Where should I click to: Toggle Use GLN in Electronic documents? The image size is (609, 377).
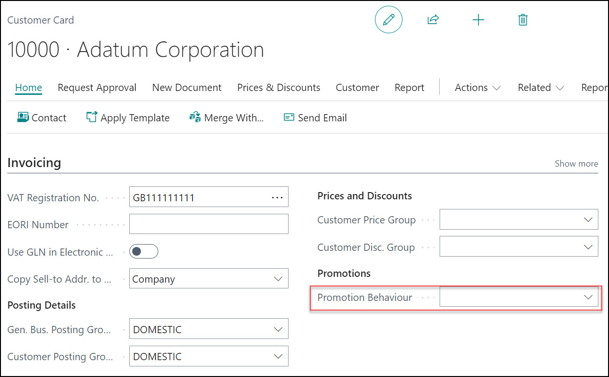tap(143, 251)
